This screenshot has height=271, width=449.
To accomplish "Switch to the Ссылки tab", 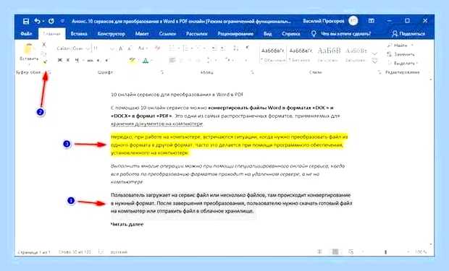I will tap(167, 34).
